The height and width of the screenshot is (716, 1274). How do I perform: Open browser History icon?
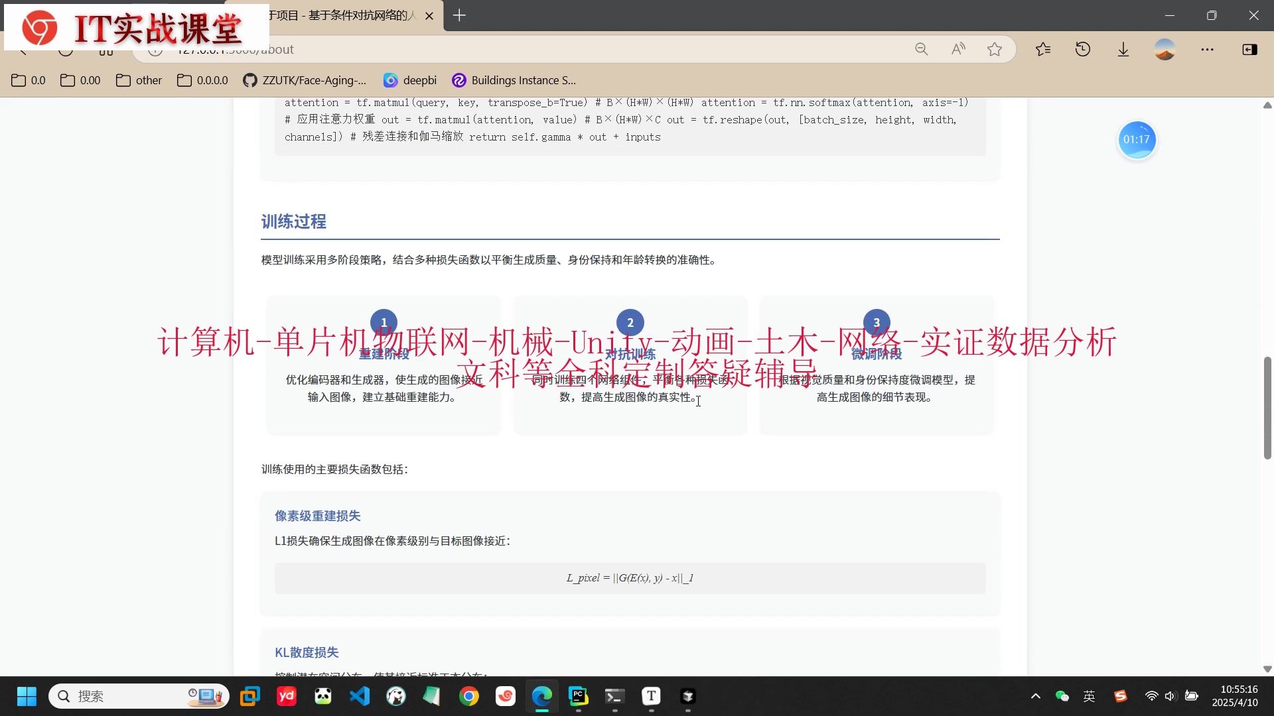coord(1083,49)
